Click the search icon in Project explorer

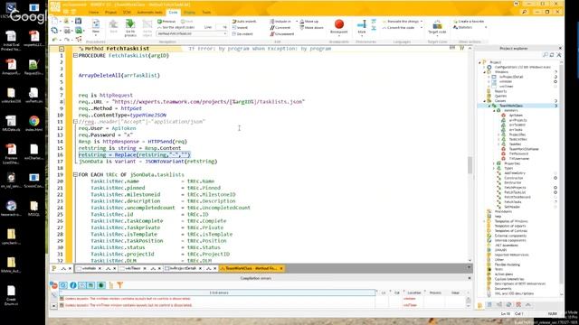546,55
